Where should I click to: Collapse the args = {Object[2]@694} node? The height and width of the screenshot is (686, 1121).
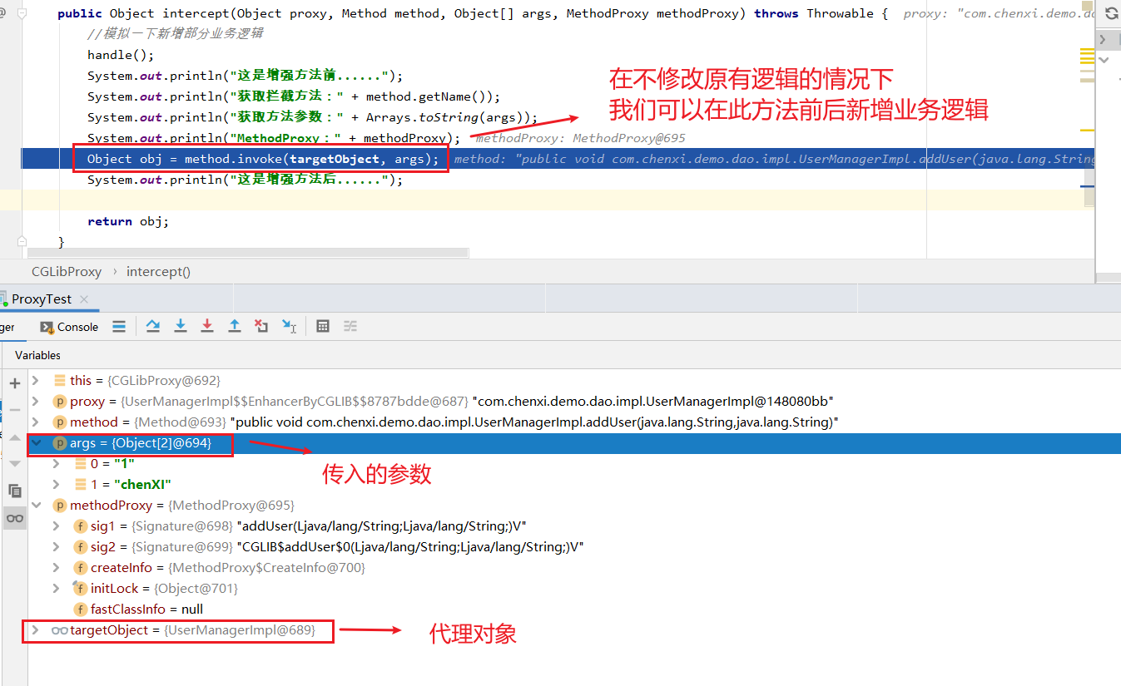pos(35,443)
